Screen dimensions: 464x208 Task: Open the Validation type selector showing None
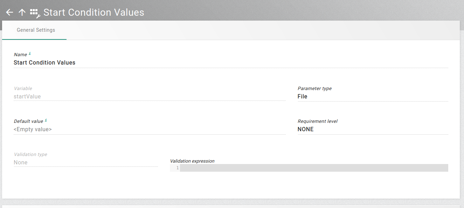coord(86,162)
